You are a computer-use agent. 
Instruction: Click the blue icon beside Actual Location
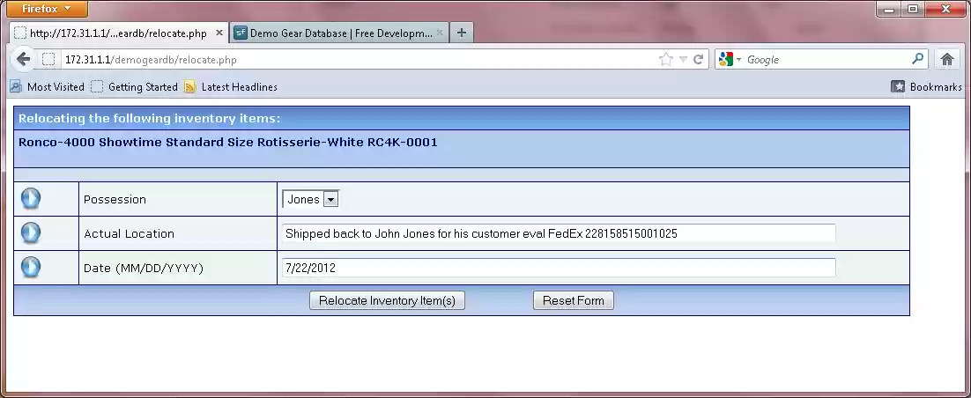(31, 232)
